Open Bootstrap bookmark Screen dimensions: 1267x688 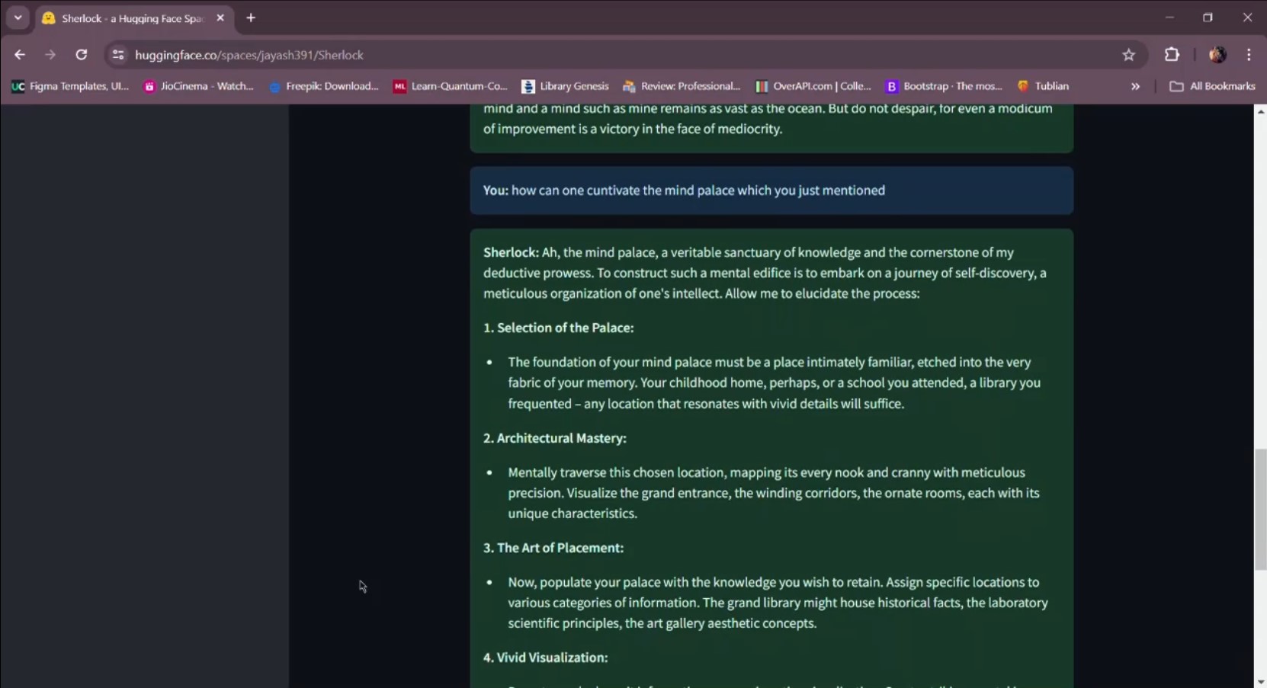[944, 86]
